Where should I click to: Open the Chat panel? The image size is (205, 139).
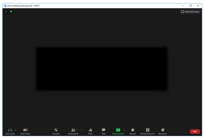104,130
